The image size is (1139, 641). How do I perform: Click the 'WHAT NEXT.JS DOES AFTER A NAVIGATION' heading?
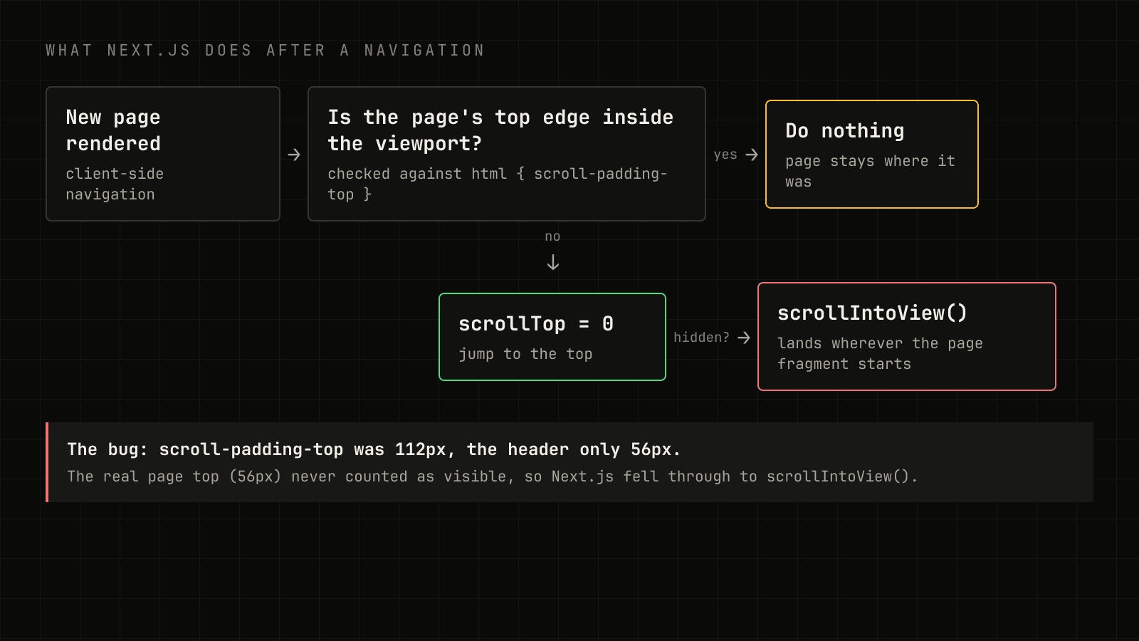pyautogui.click(x=265, y=51)
